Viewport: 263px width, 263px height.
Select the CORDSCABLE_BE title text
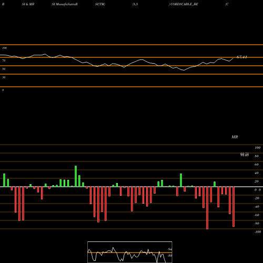click(x=184, y=4)
